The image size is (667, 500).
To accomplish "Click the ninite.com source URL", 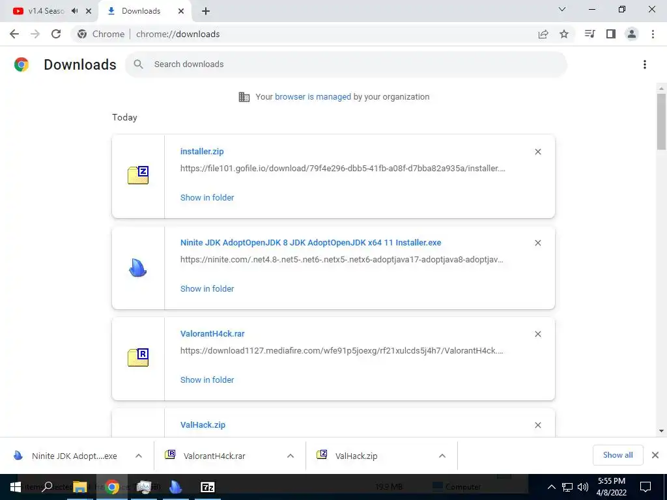I will coord(341,259).
